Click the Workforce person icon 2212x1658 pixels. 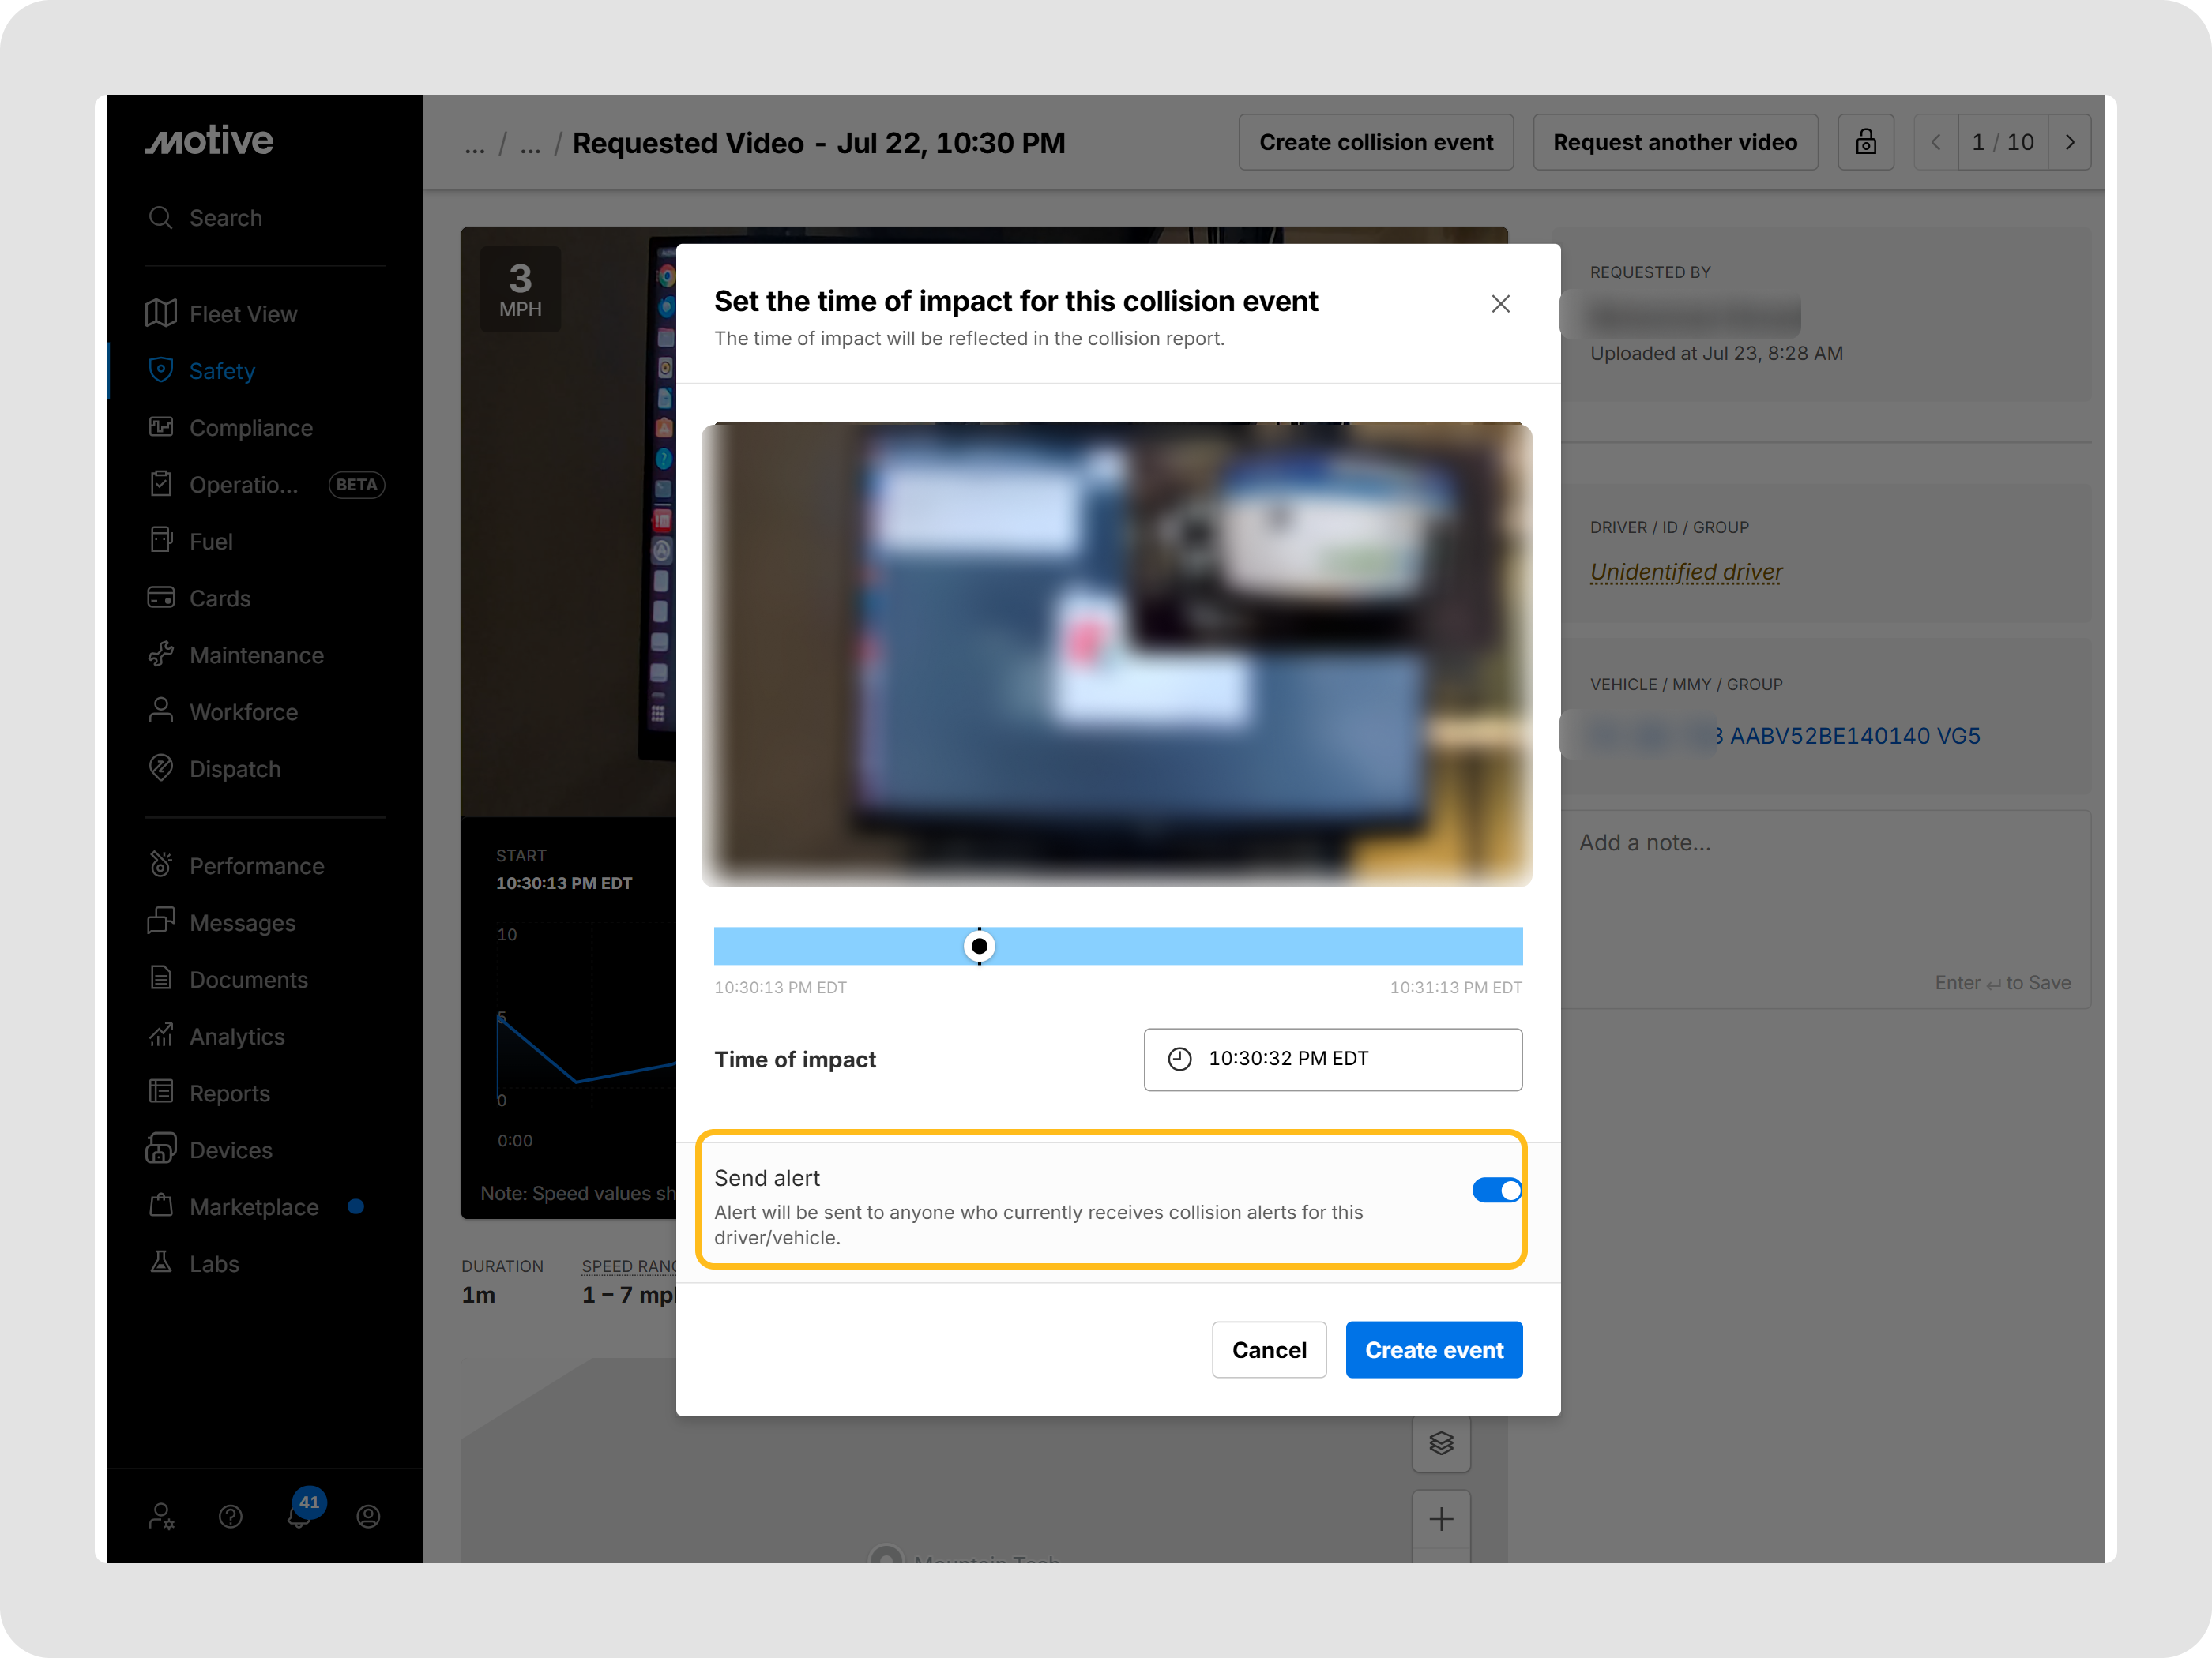(161, 711)
